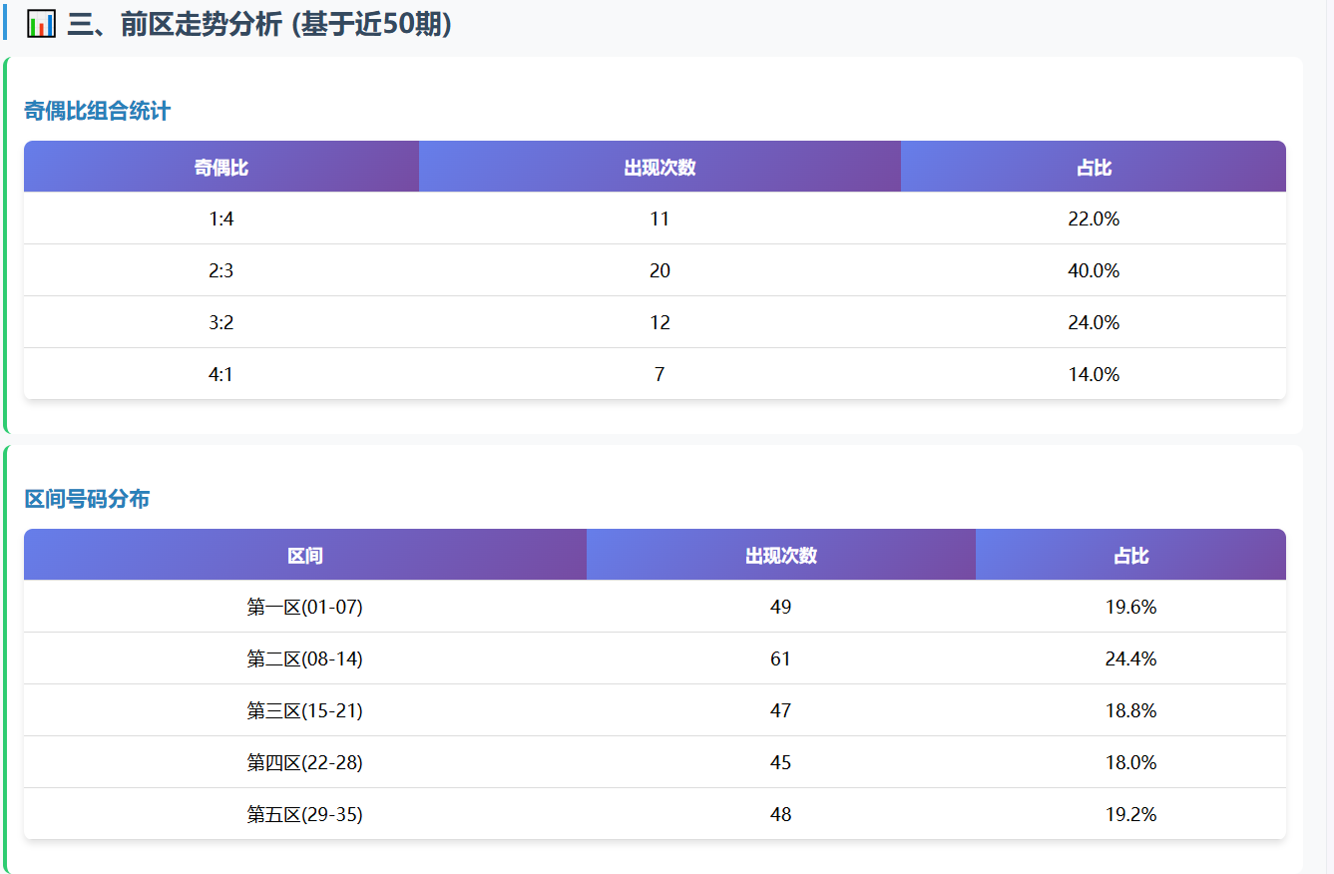Click the 4:1 ratio cell
1334x874 pixels.
pos(222,375)
